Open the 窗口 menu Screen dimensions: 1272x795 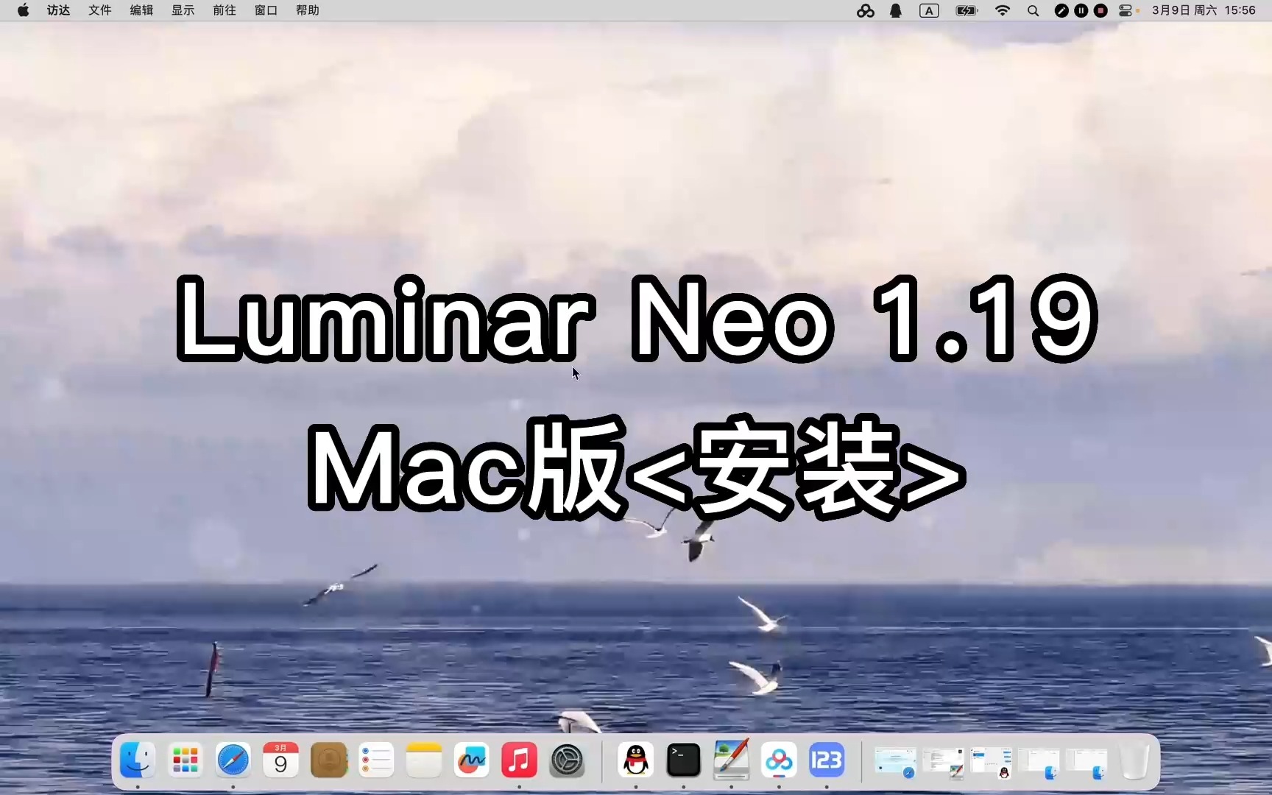[266, 10]
